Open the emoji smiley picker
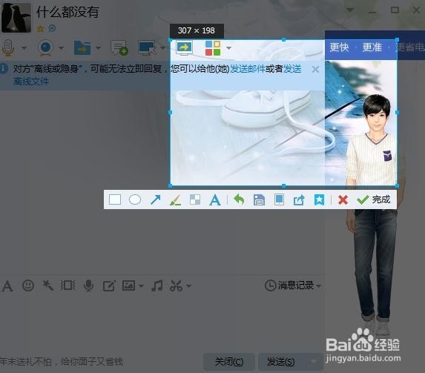The height and width of the screenshot is (373, 425). point(28,285)
